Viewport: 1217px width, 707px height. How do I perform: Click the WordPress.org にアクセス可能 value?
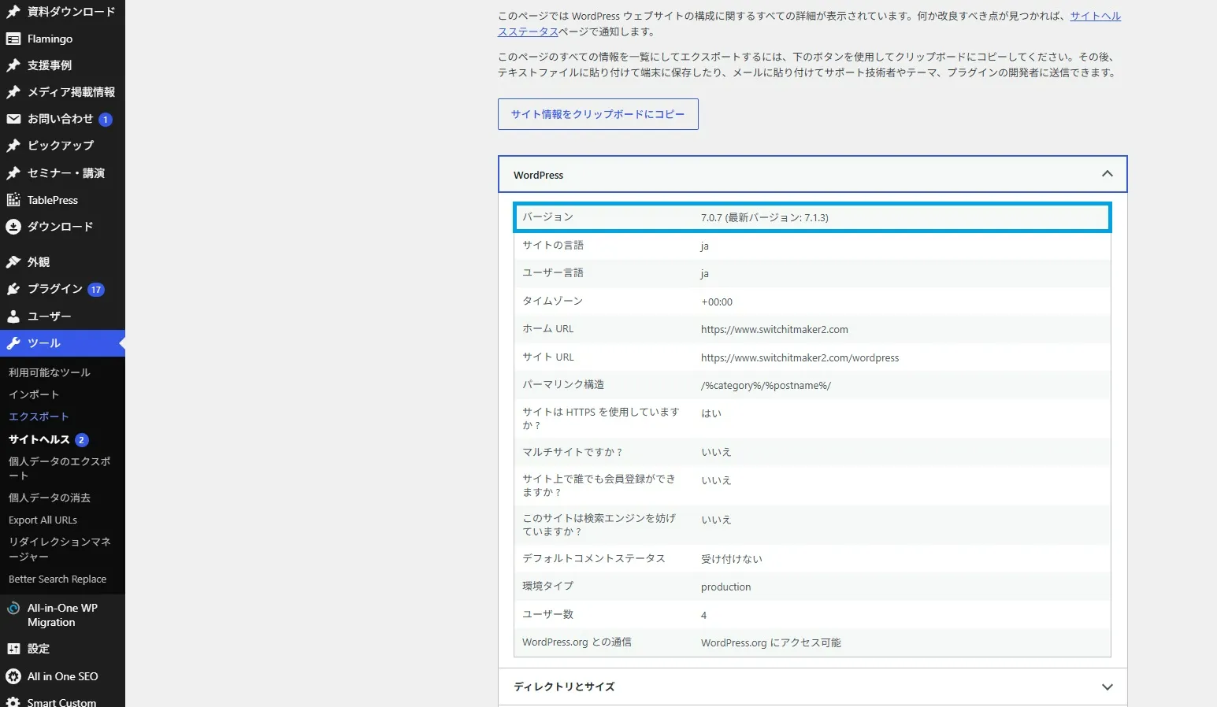(771, 643)
